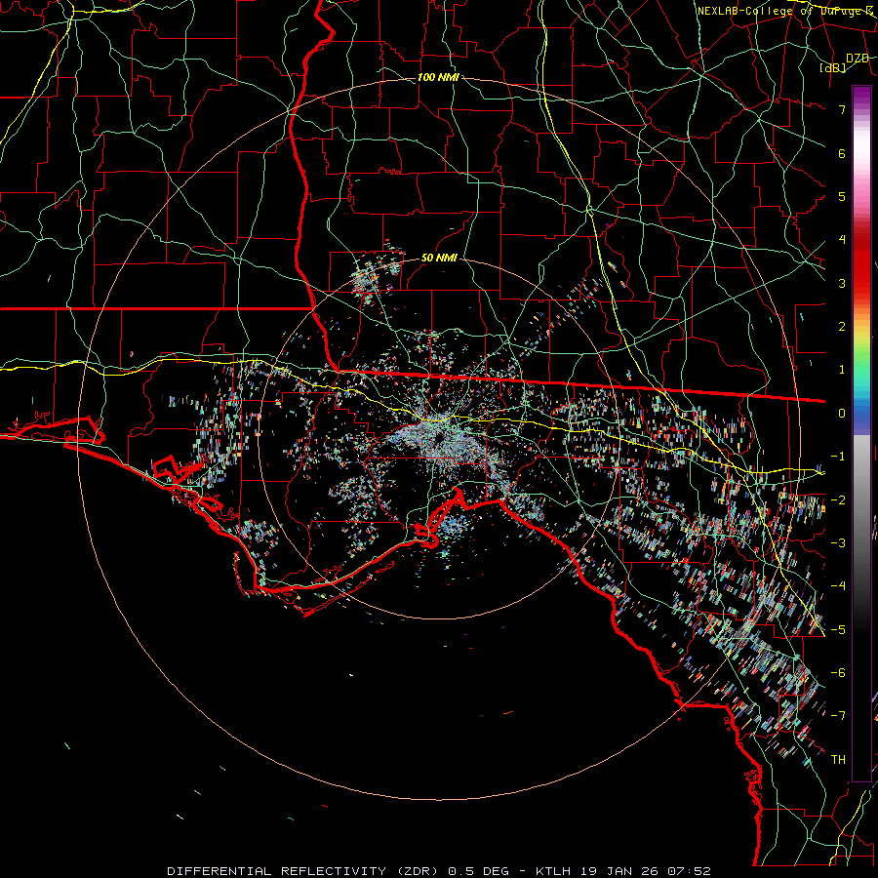Click the 4 value on color scale

(842, 240)
